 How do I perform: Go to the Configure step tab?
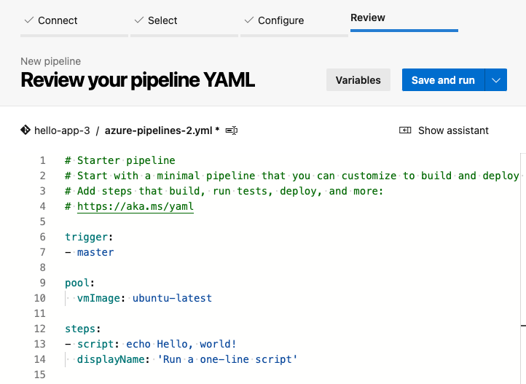[294, 21]
